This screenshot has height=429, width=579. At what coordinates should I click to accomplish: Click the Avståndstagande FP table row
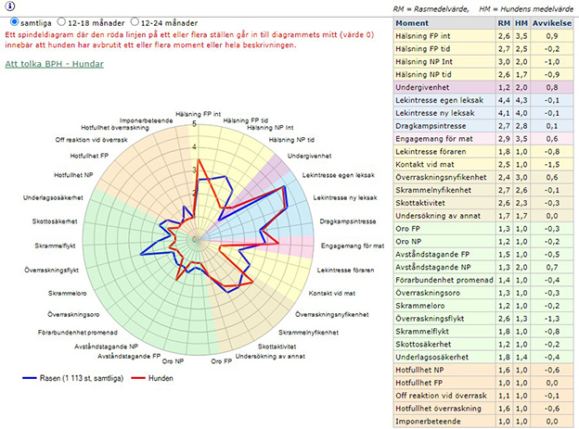[483, 255]
